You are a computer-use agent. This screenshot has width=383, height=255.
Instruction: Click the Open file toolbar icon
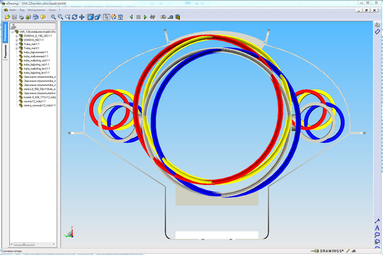[7, 17]
